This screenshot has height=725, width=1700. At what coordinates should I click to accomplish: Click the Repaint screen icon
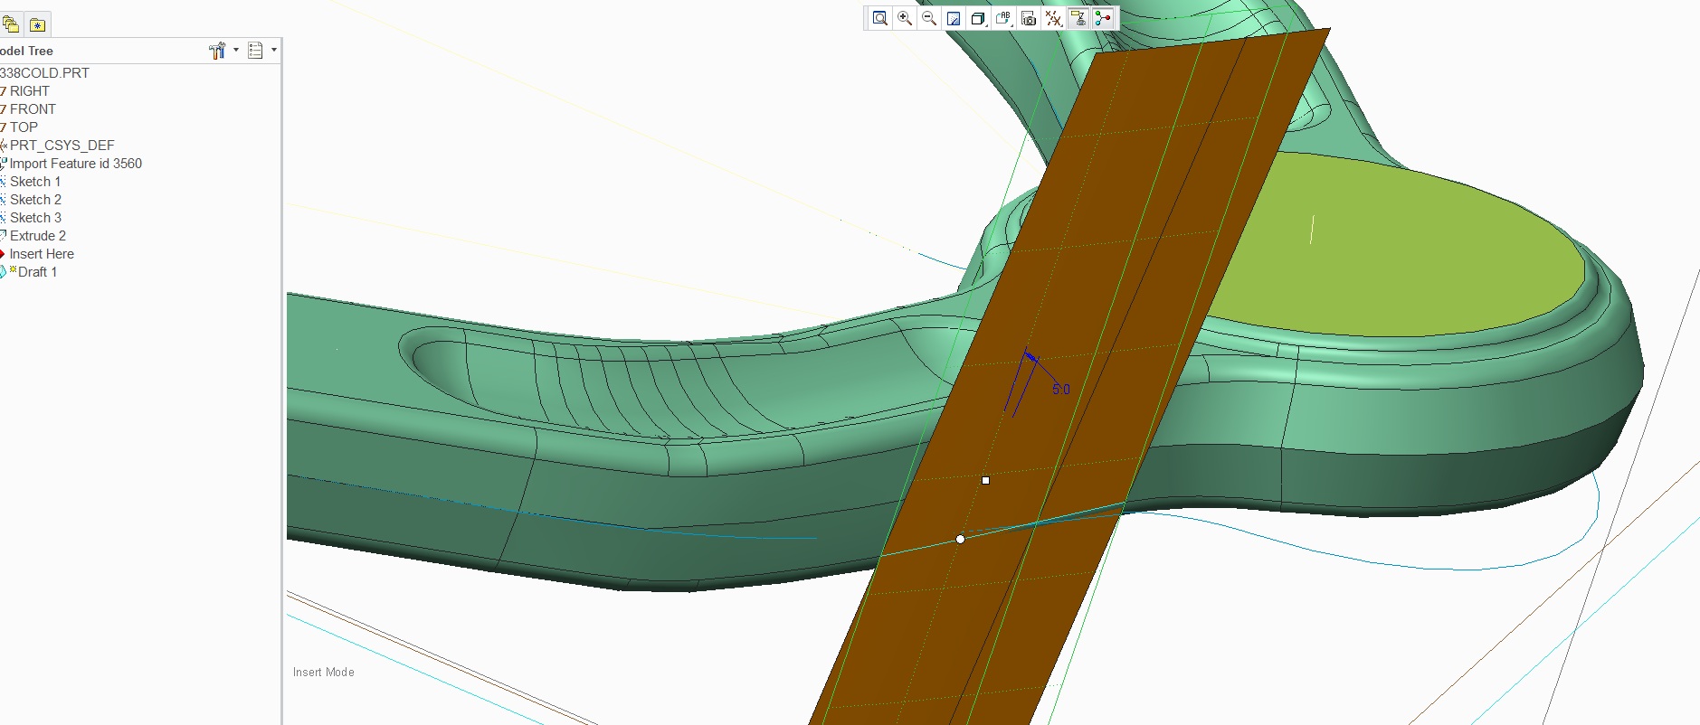pos(954,18)
